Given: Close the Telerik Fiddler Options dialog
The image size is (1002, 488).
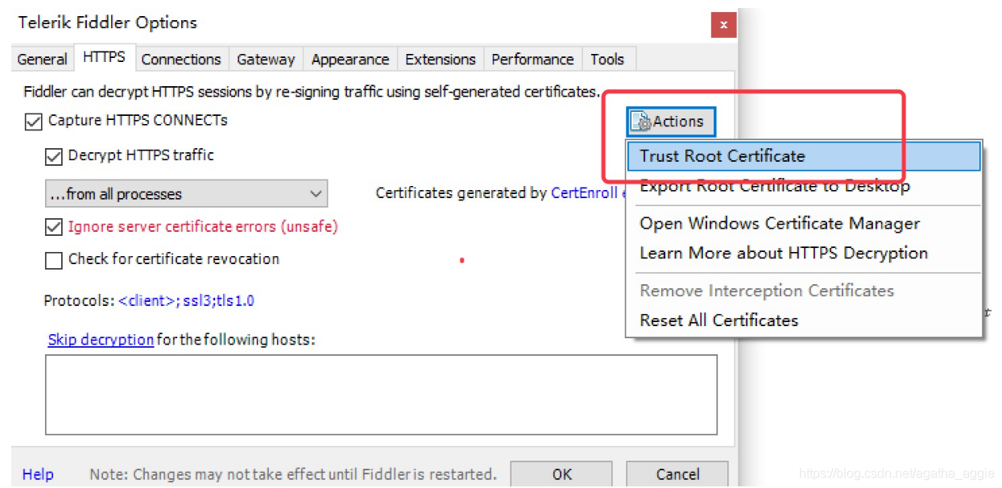Looking at the screenshot, I should click(x=723, y=24).
